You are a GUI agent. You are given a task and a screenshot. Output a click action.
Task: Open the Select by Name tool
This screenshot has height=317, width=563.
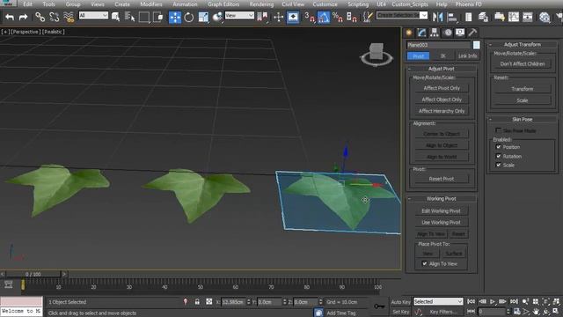[x=129, y=17]
